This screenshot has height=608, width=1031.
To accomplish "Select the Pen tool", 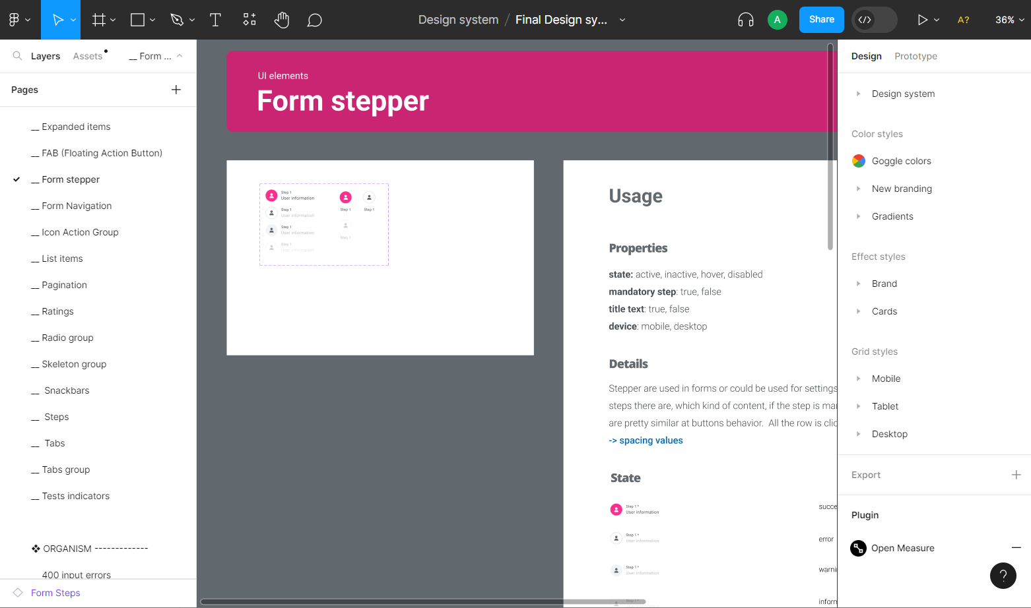I will tap(176, 20).
